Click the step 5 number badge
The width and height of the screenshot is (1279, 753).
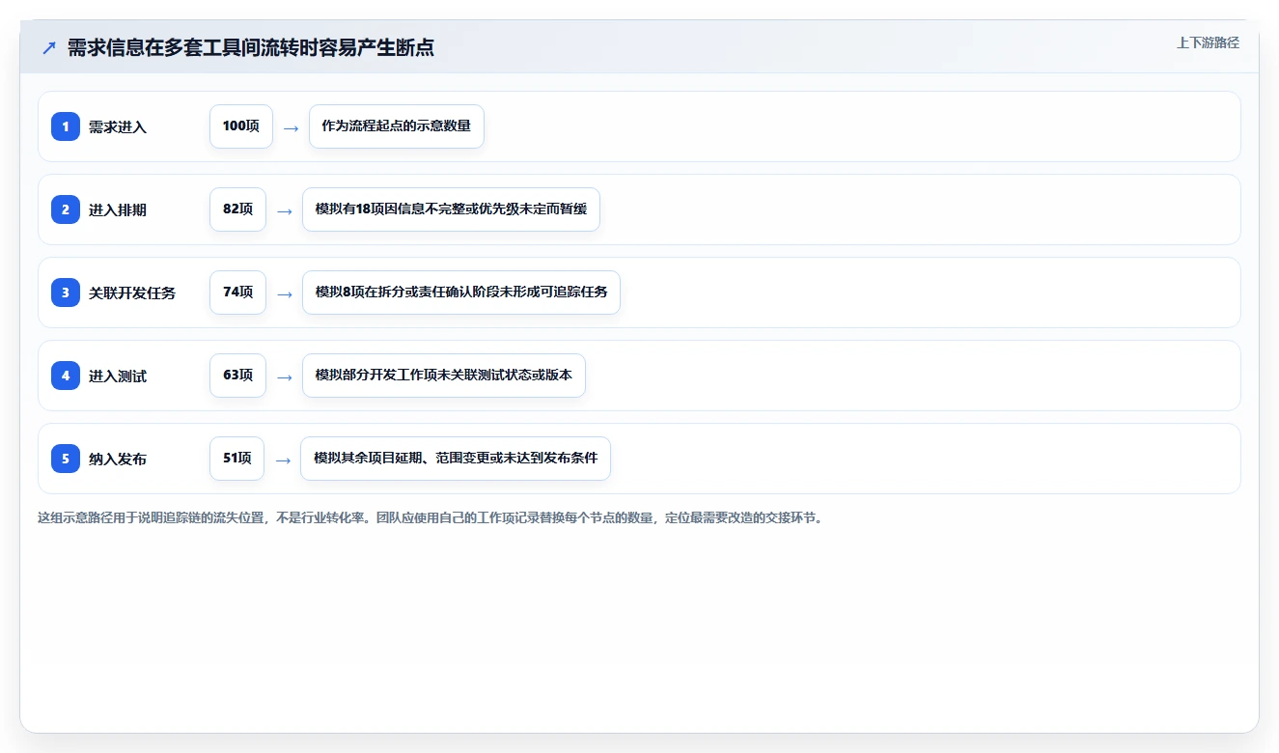click(66, 459)
